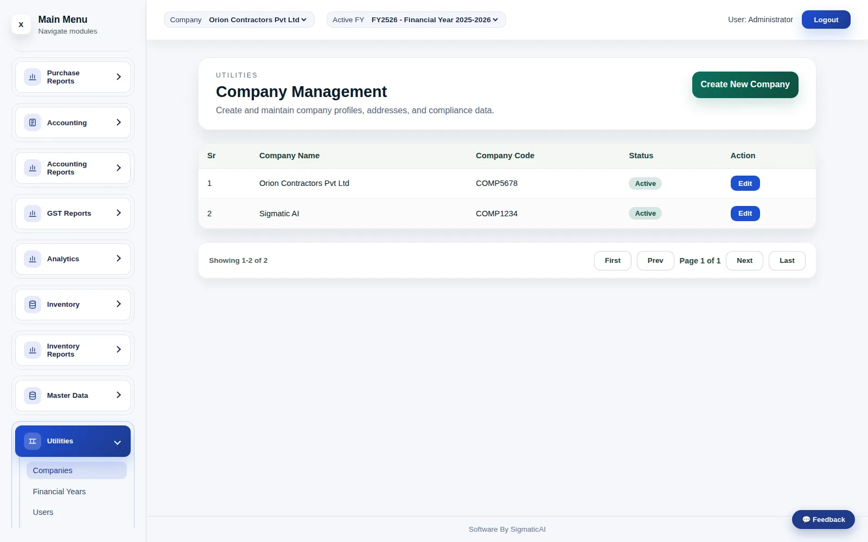Expand the Analytics chevron arrow
868x542 pixels.
pyautogui.click(x=118, y=259)
